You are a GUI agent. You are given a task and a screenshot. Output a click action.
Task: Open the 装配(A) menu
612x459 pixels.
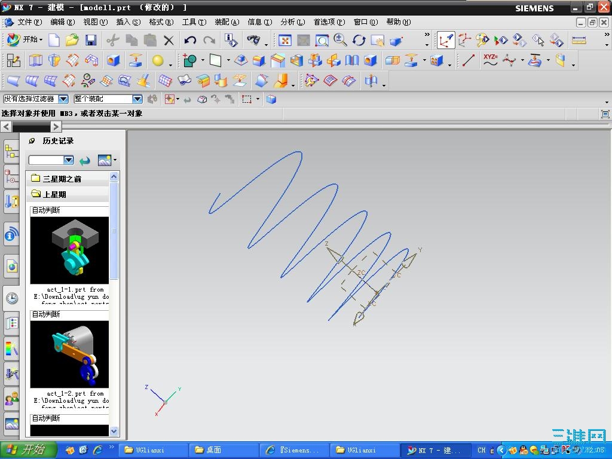[x=227, y=22]
